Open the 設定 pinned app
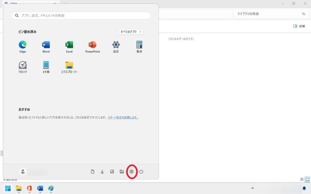The image size is (311, 194). click(x=116, y=45)
